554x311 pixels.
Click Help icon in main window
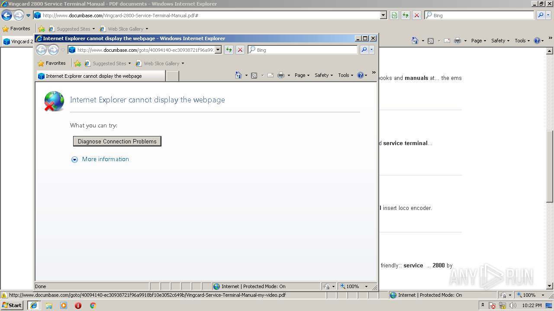(x=537, y=41)
